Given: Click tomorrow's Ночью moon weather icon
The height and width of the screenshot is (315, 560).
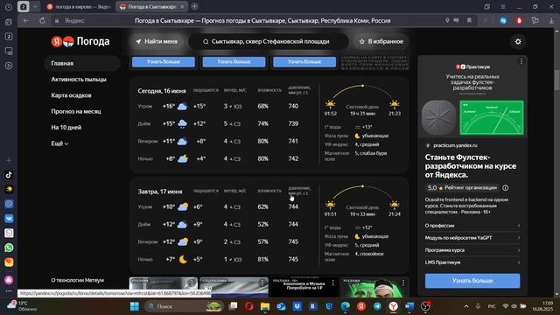Looking at the screenshot, I should pyautogui.click(x=183, y=259).
